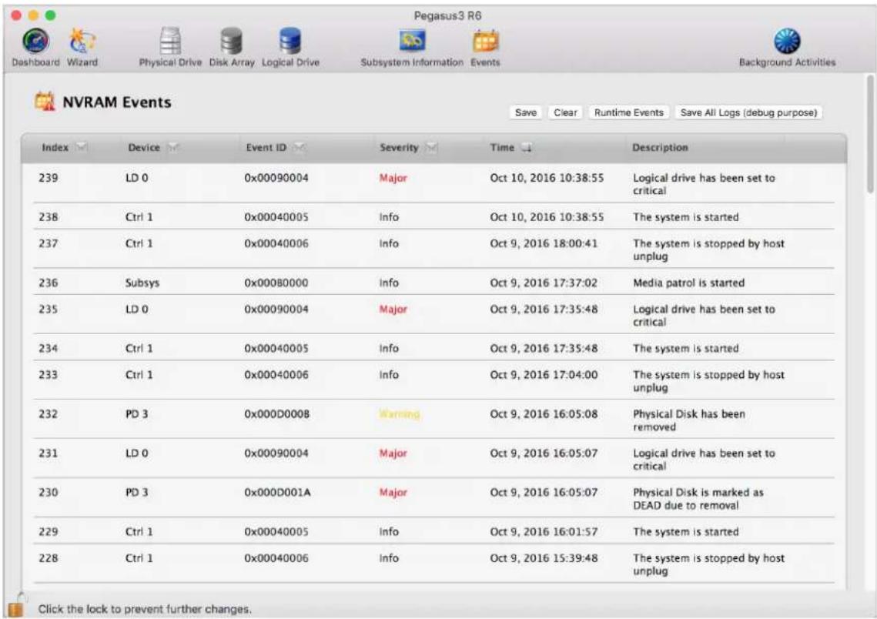Click event ID 0x00080000
This screenshot has height=619, width=877.
pos(276,283)
